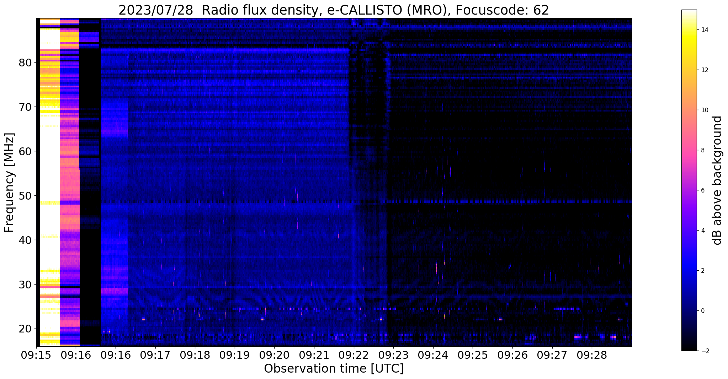The height and width of the screenshot is (379, 728).
Task: Click the 09:20 time tick label
Action: point(274,356)
